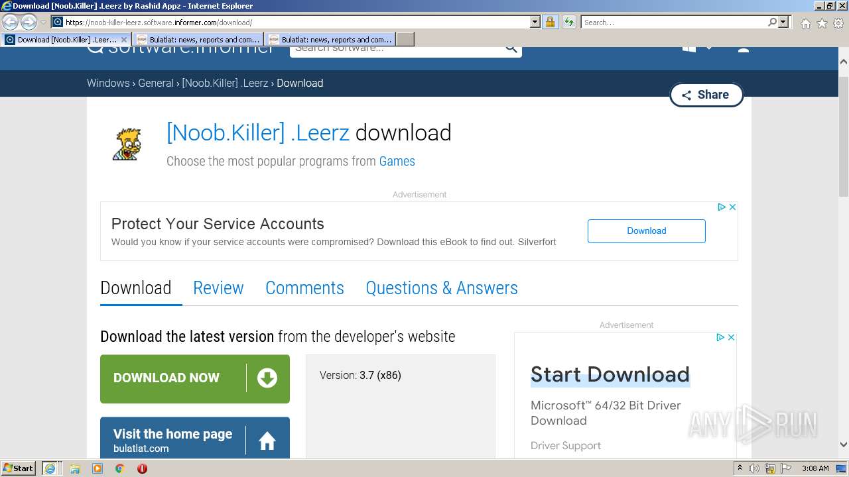Open the recent pages dropdown beside Forward
This screenshot has height=477, width=849.
[43, 23]
